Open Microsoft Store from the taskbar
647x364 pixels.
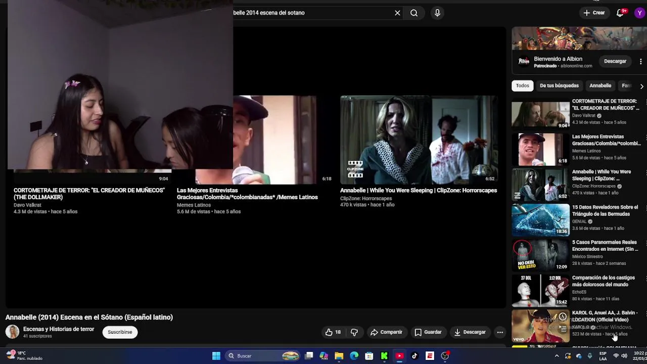tap(369, 356)
